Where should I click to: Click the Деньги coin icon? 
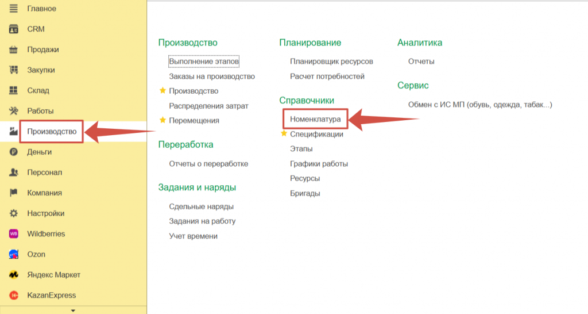click(x=14, y=152)
